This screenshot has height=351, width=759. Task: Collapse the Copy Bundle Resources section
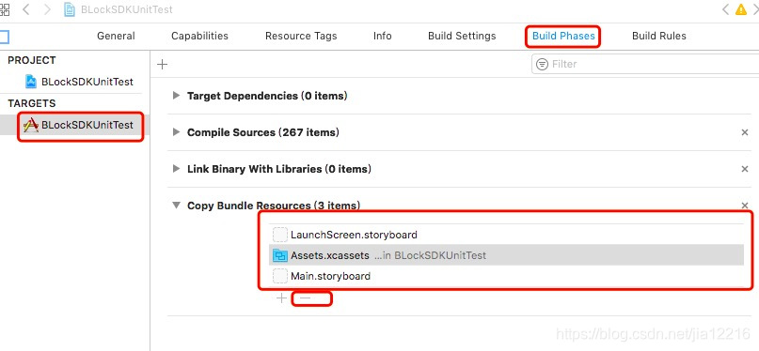(176, 206)
